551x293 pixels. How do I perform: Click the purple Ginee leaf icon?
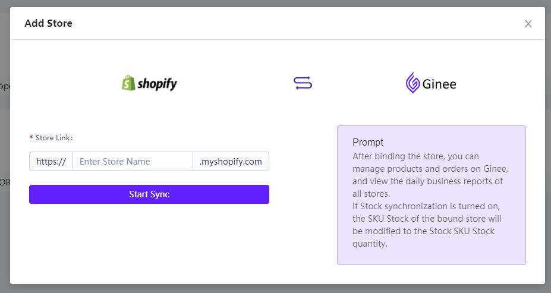pos(413,83)
